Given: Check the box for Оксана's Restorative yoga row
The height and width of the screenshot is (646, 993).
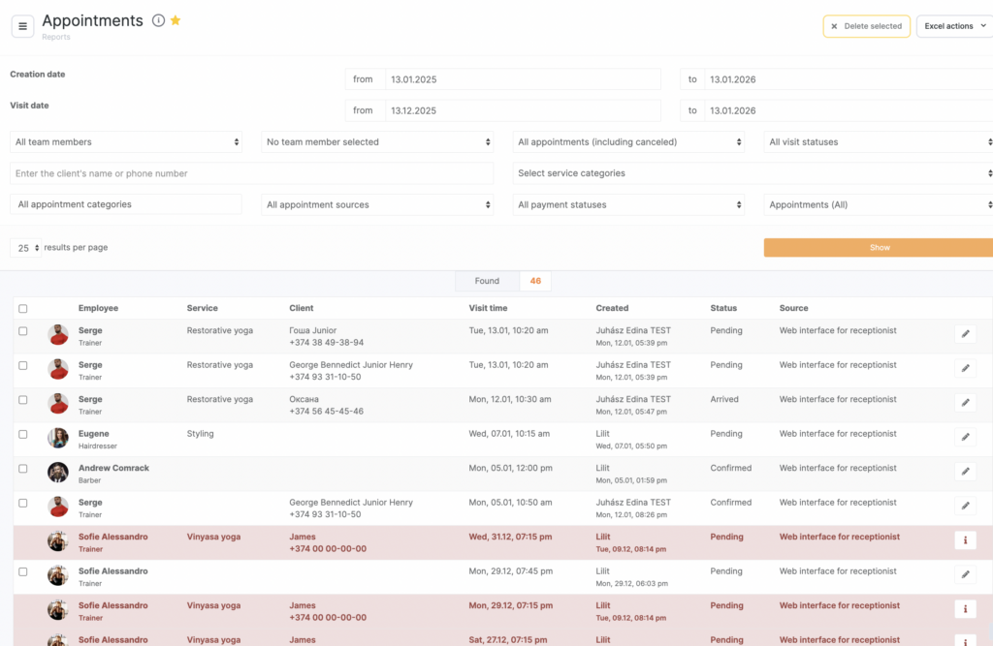Looking at the screenshot, I should tap(23, 400).
